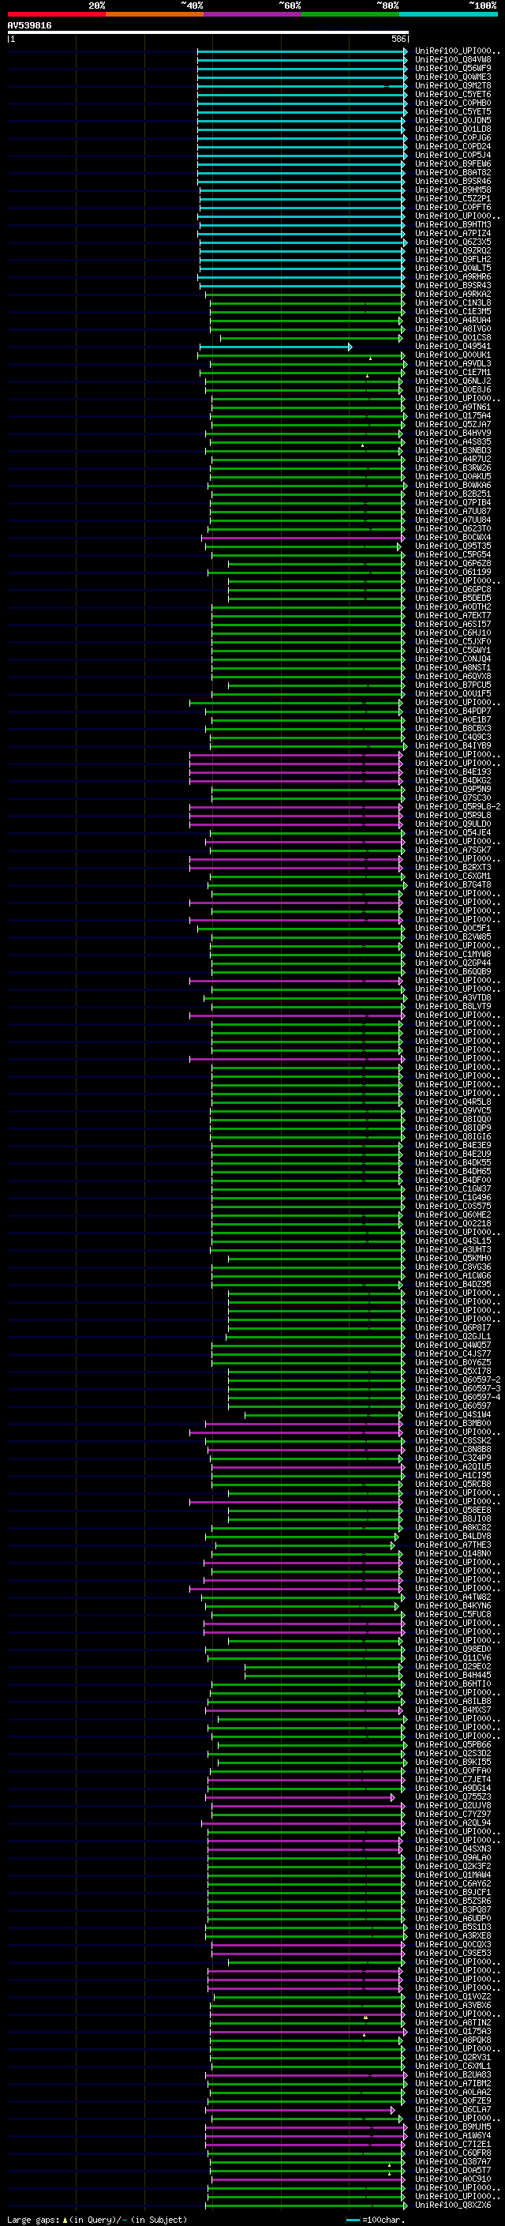Click label UniRef100_C1E7M1

point(453,373)
